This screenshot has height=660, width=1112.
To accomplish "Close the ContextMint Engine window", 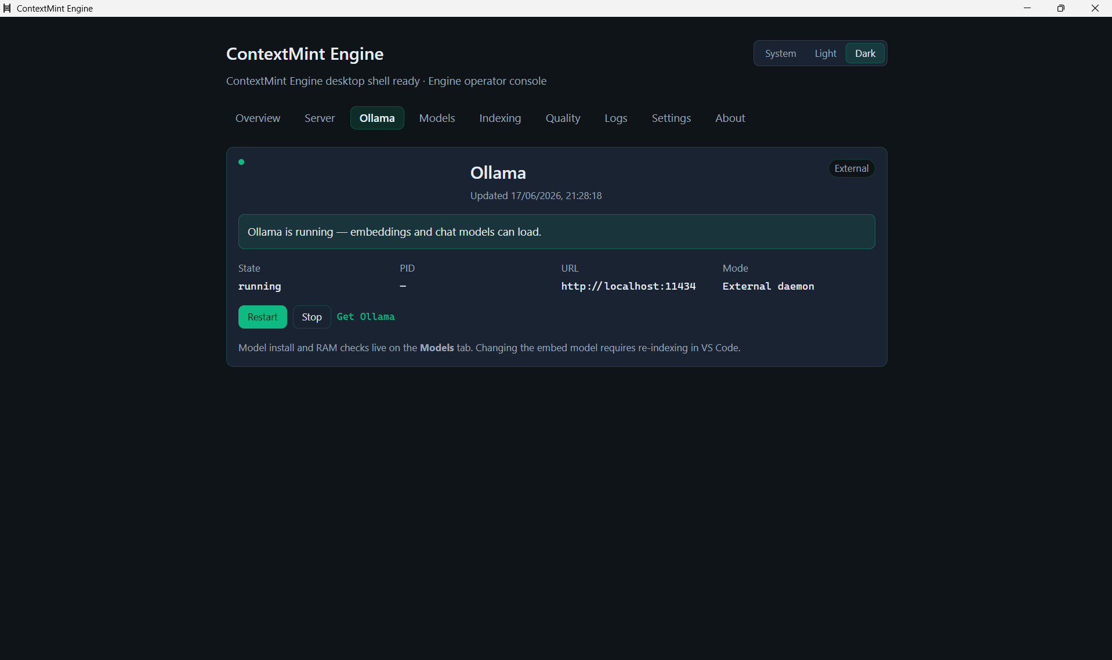I will 1095,8.
